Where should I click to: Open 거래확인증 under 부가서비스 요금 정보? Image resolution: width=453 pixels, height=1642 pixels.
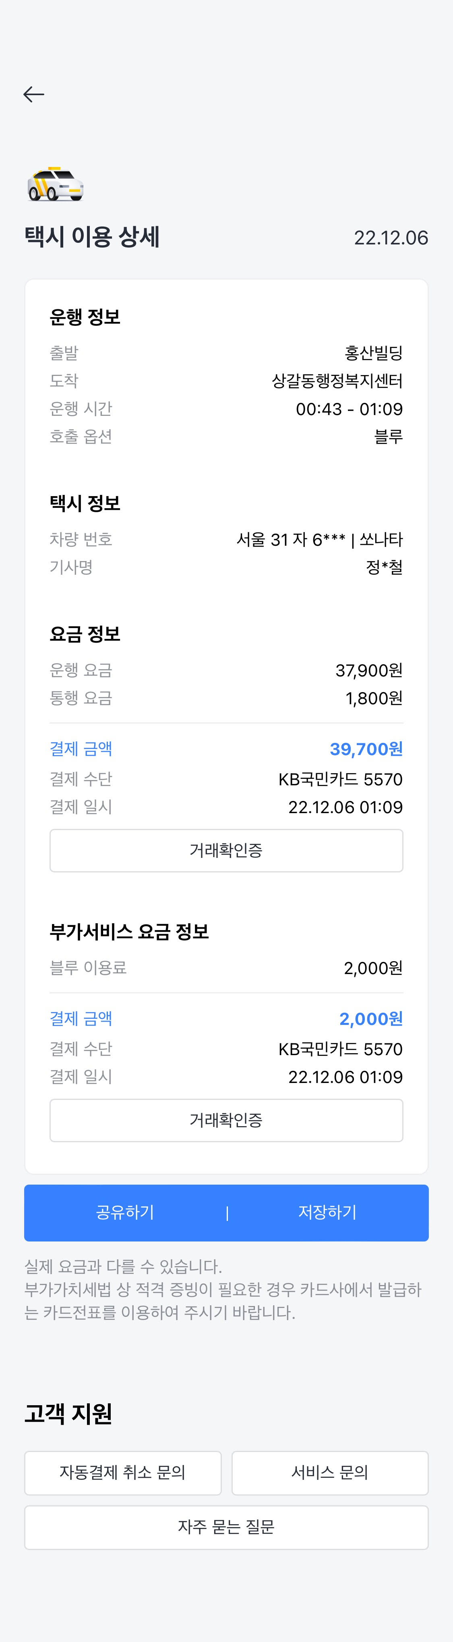[x=226, y=1120]
